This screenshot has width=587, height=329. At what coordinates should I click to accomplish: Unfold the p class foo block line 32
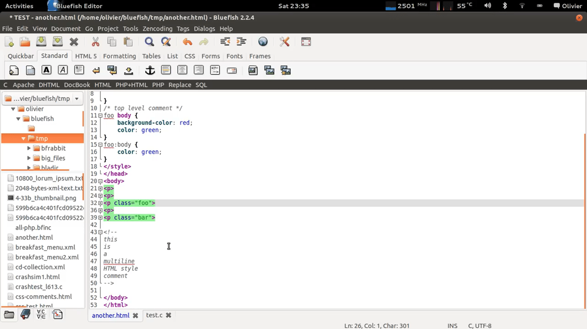click(100, 203)
